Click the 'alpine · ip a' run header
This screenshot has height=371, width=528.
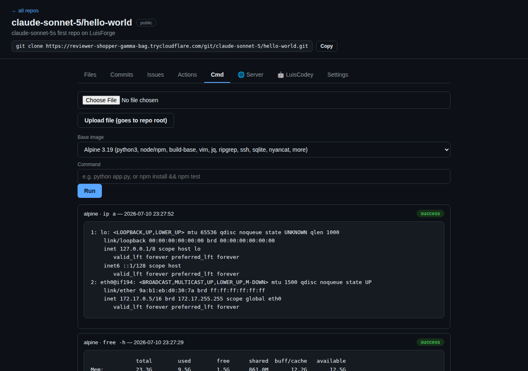tap(129, 214)
